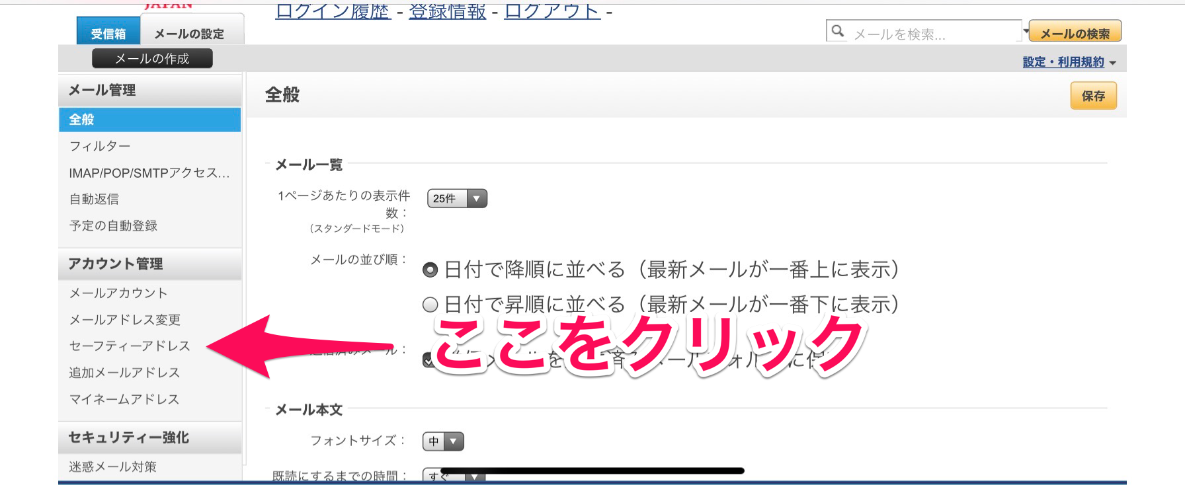Open IMAP/POP/SMTPアクセス settings

tap(149, 173)
